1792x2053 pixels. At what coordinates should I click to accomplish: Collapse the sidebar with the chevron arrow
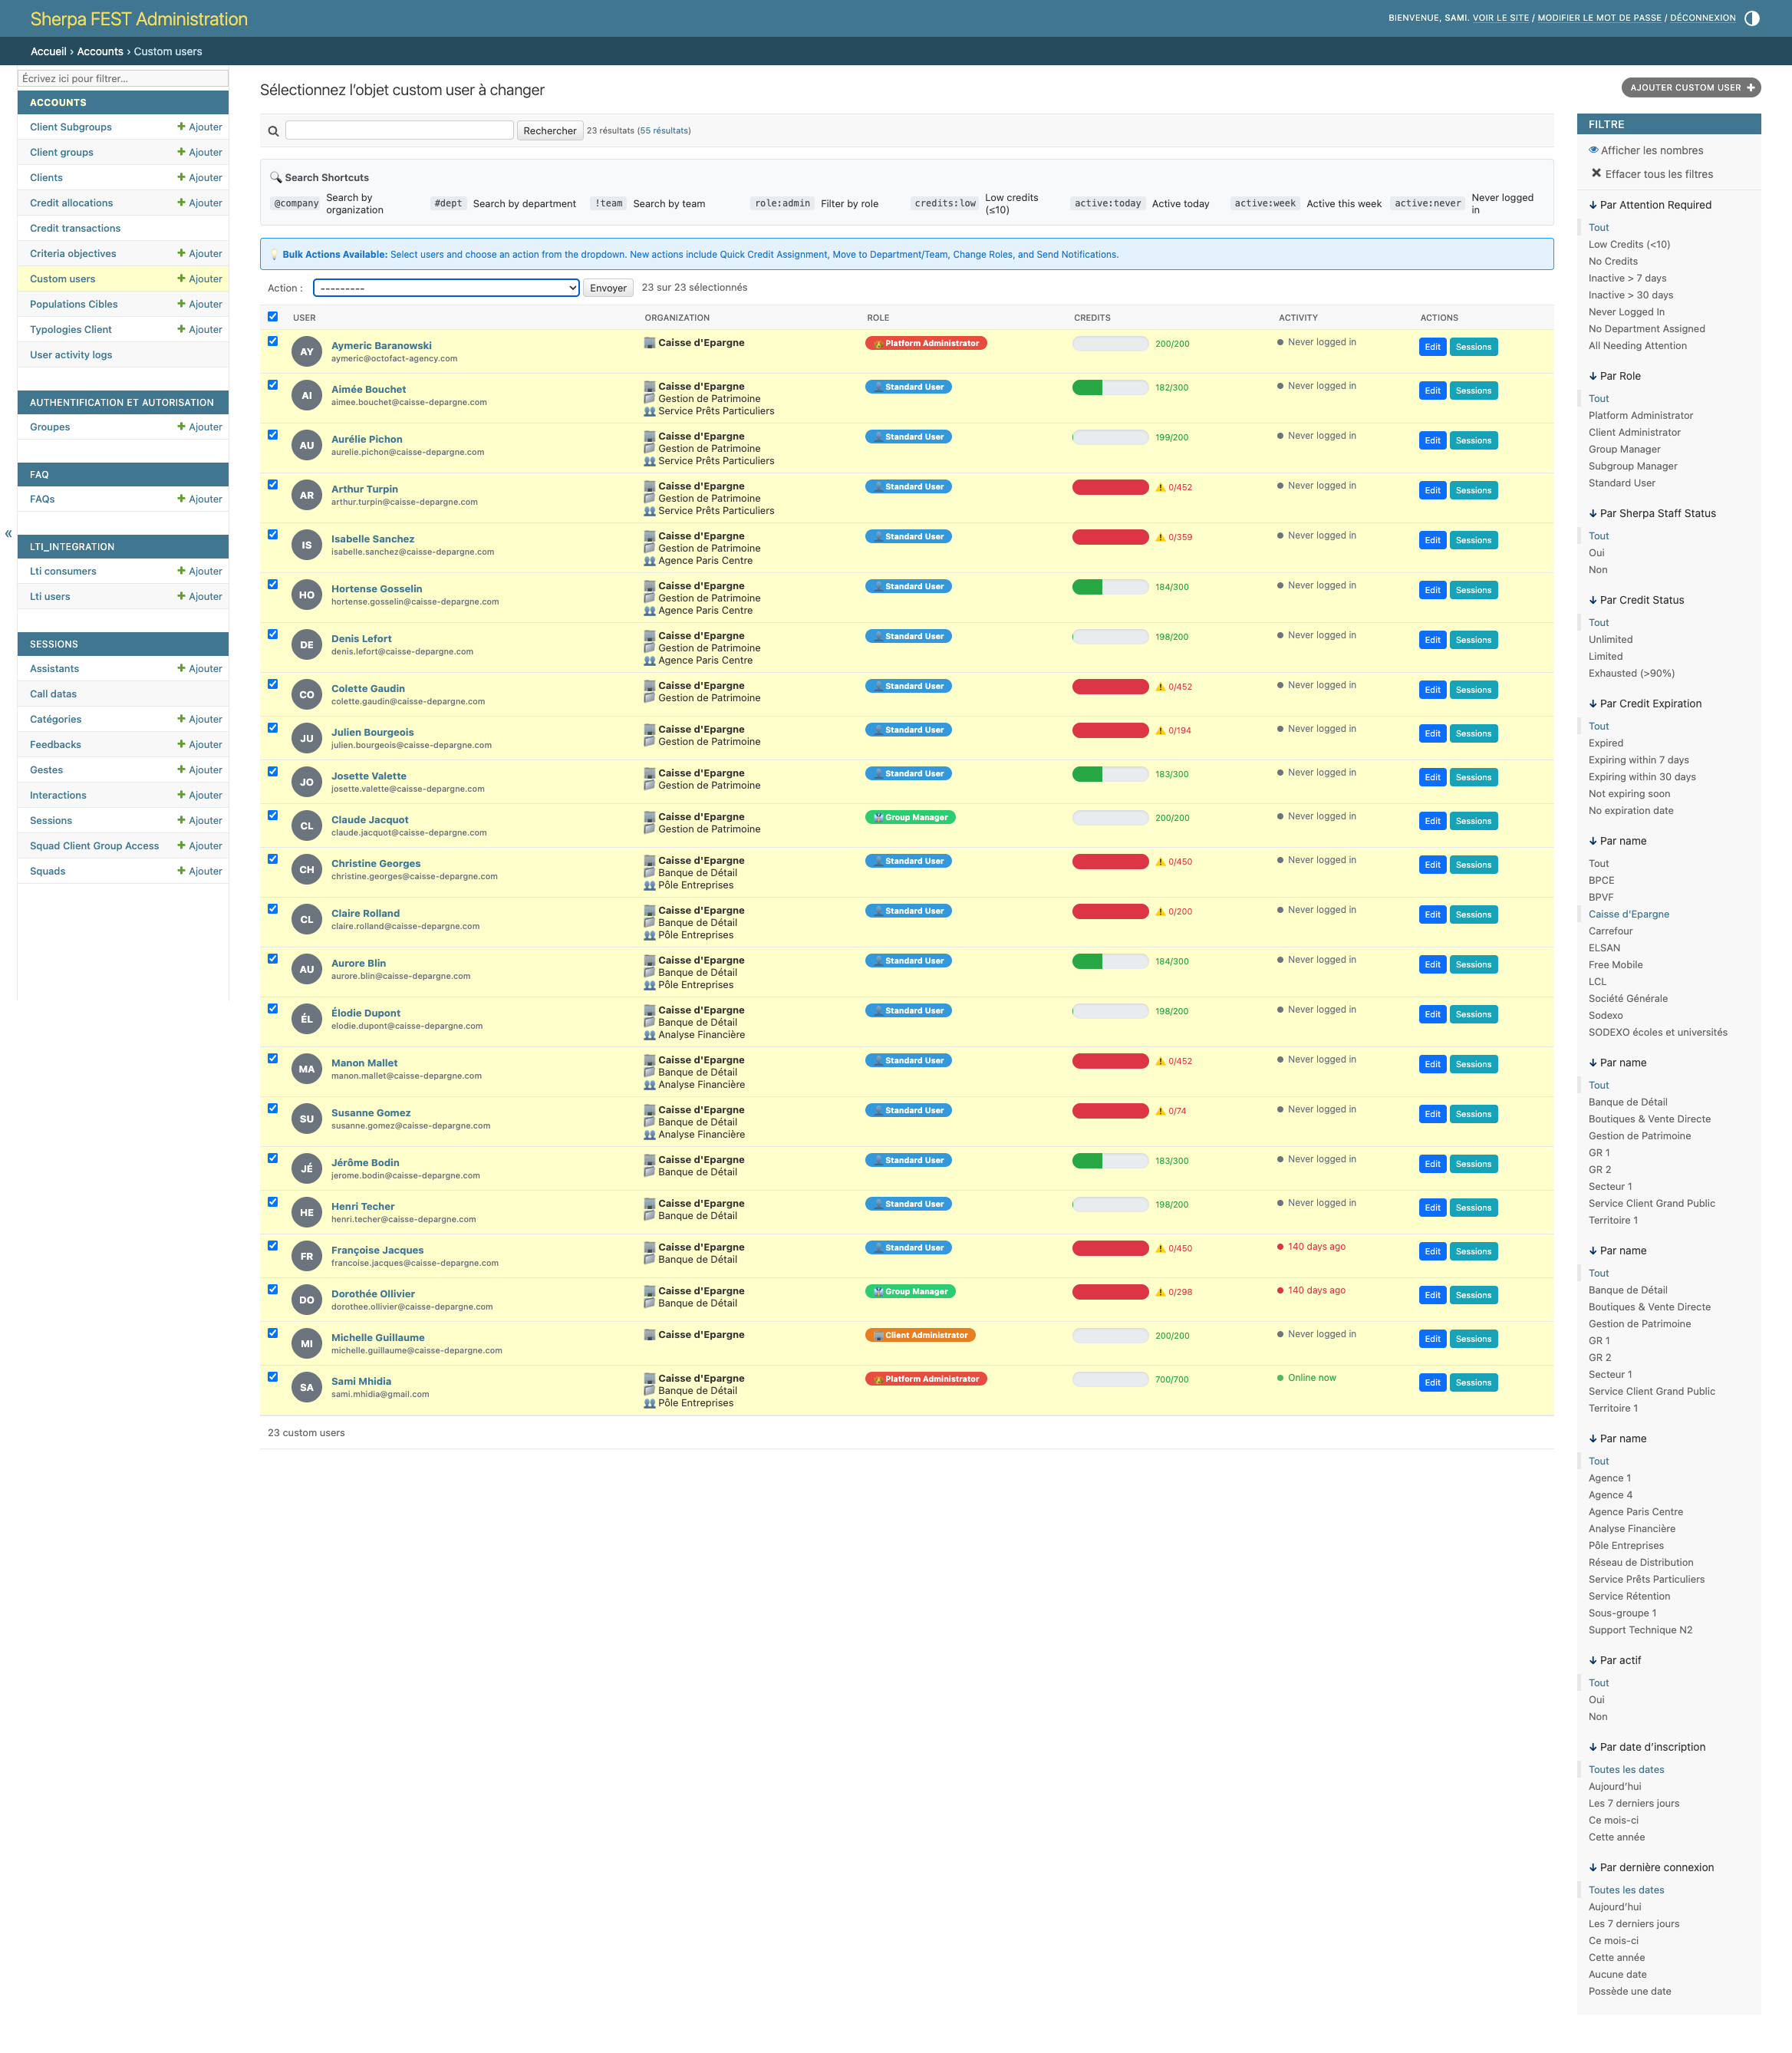pyautogui.click(x=7, y=534)
